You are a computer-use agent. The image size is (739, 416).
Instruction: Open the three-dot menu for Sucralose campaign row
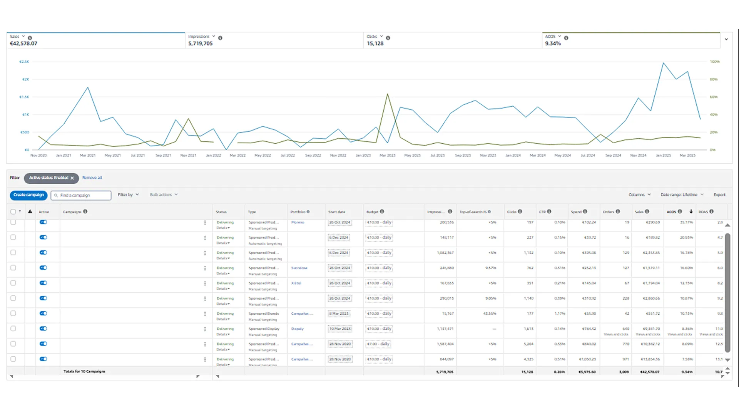pos(205,268)
